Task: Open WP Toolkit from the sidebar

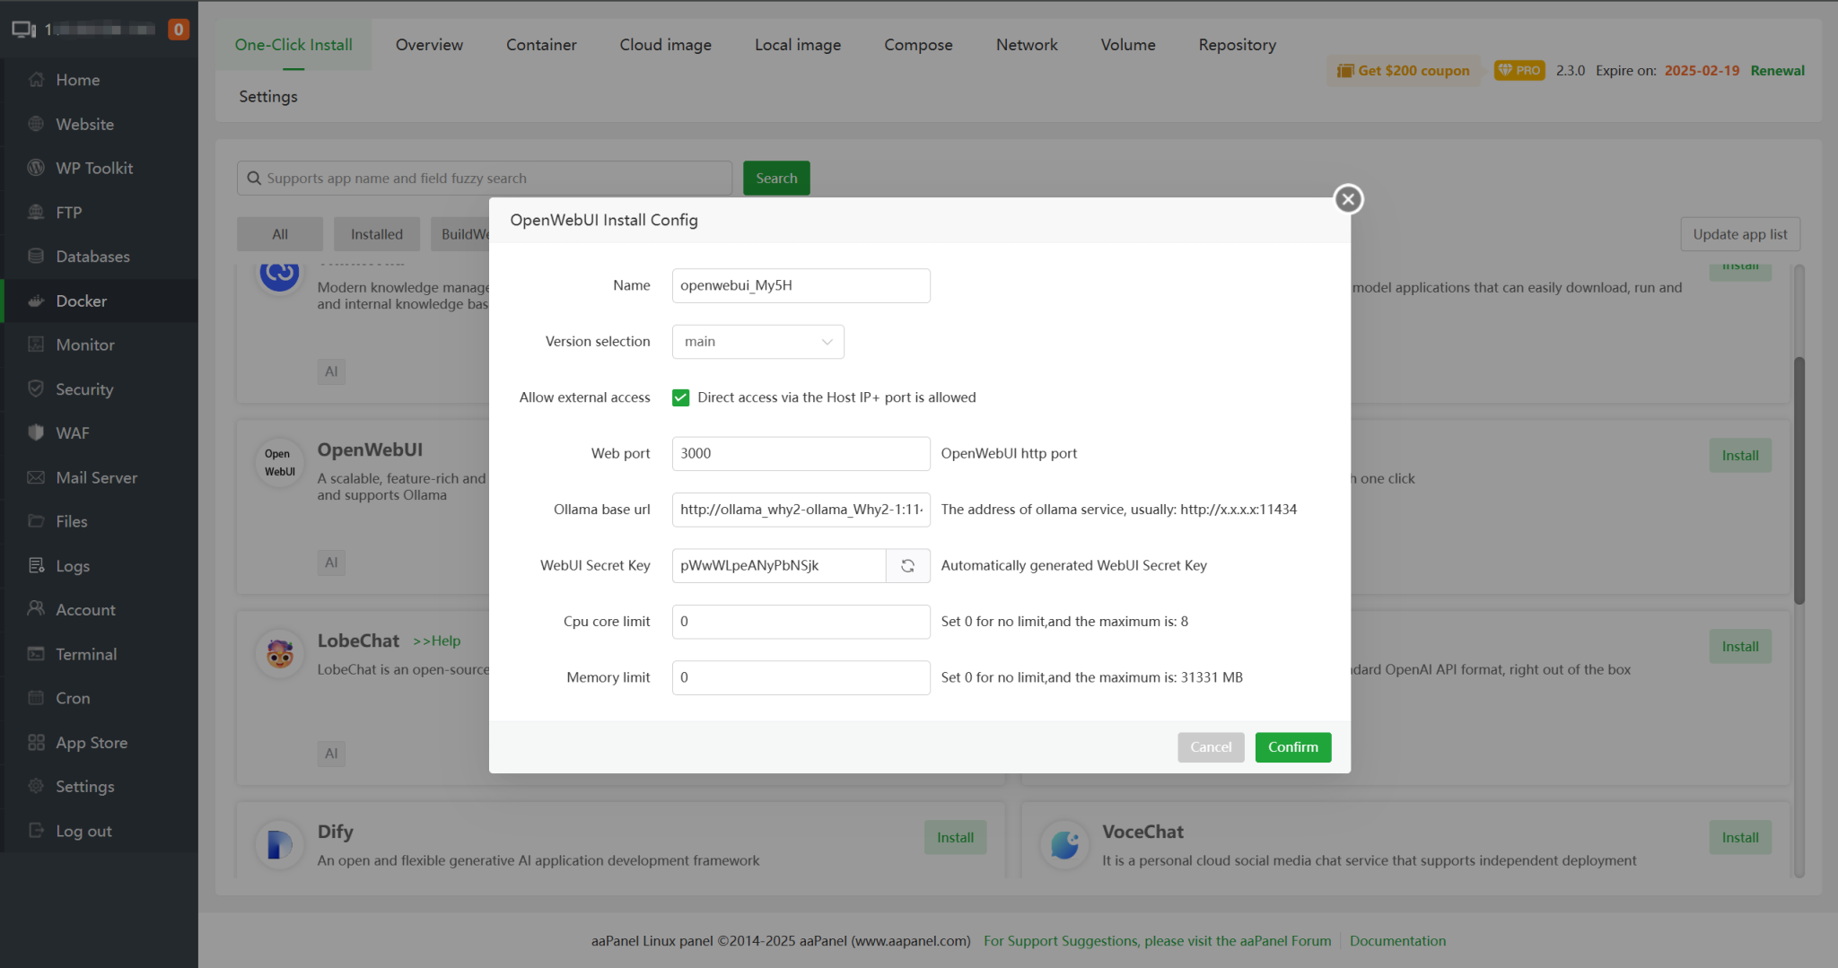Action: click(x=36, y=168)
